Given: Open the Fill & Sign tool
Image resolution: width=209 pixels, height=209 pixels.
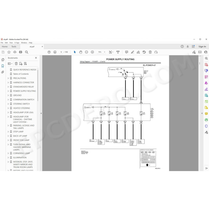Looking at the screenshot, I should tap(206, 89).
